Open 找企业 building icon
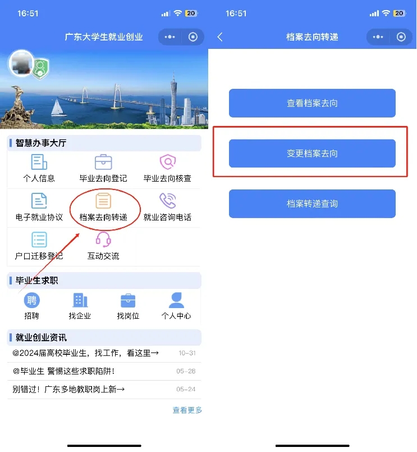This screenshot has width=417, height=452. [x=80, y=300]
